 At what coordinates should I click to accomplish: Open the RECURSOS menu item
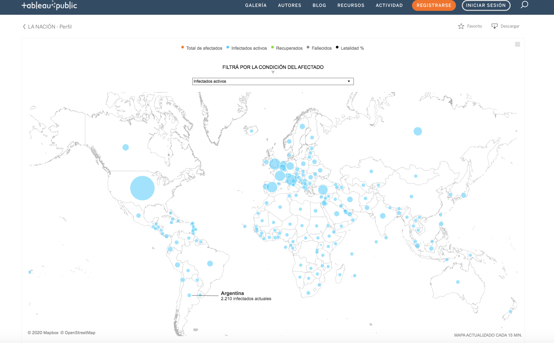(x=351, y=5)
